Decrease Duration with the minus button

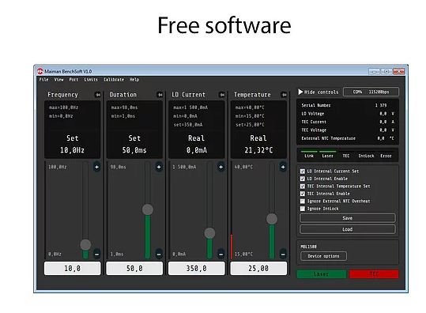159,254
